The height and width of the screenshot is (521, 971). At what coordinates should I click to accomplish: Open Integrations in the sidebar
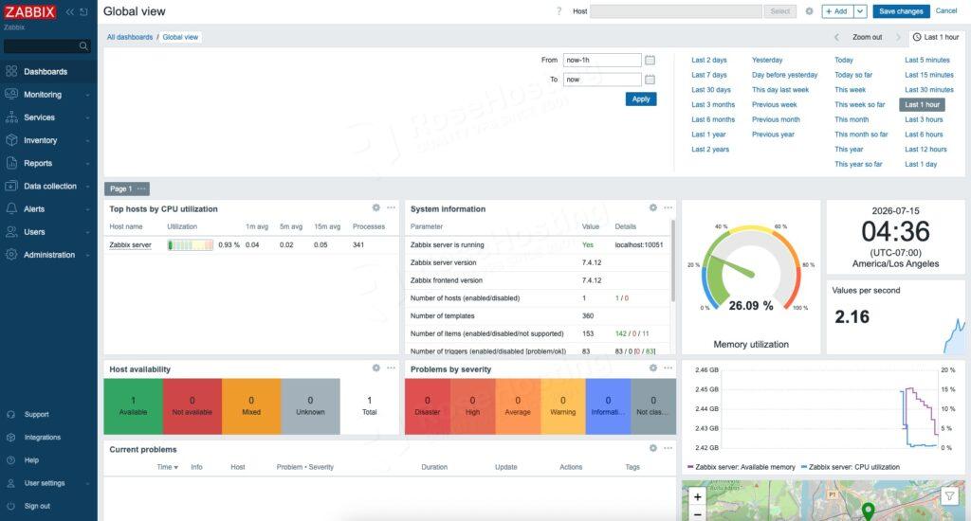(48, 438)
